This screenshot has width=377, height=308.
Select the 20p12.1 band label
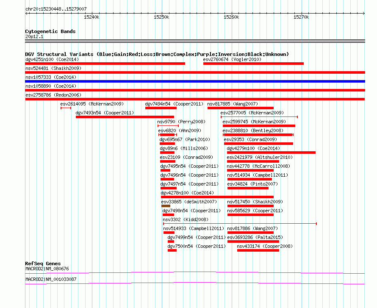(x=34, y=36)
